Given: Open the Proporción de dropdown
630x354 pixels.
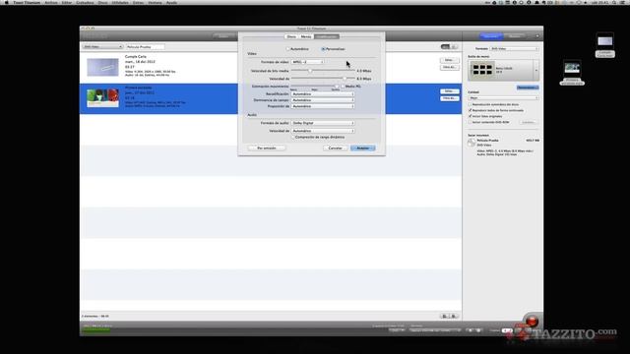Looking at the screenshot, I should pyautogui.click(x=323, y=106).
